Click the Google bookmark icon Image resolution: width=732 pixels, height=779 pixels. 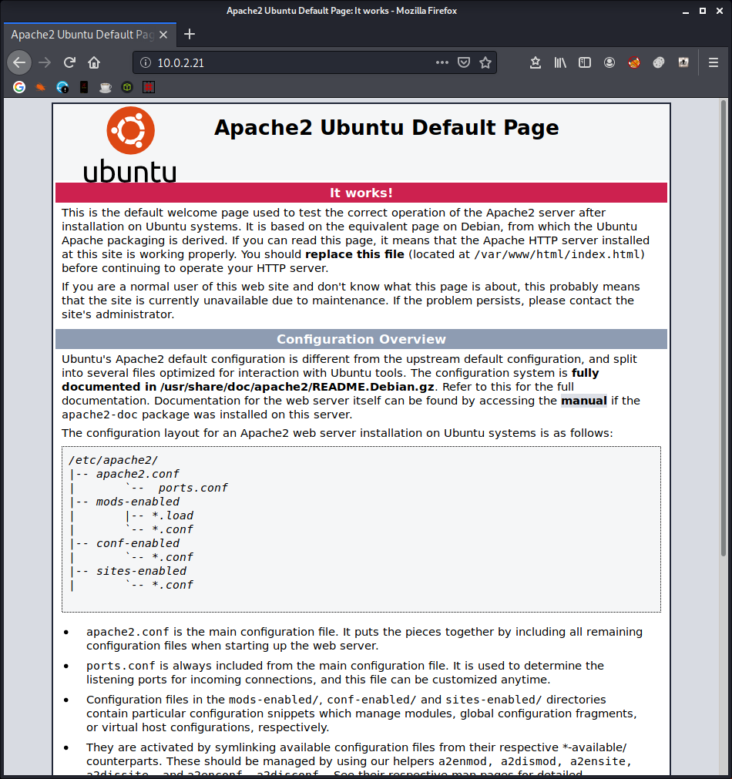tap(18, 87)
